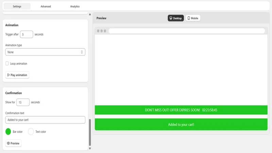Viewport: 272px width, 153px height.
Task: Click the Confirmation section heading
Action: click(14, 93)
